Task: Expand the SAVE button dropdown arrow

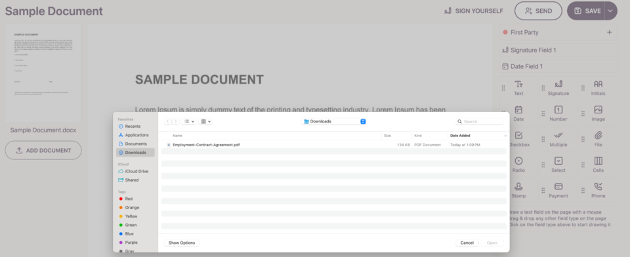Action: click(610, 11)
